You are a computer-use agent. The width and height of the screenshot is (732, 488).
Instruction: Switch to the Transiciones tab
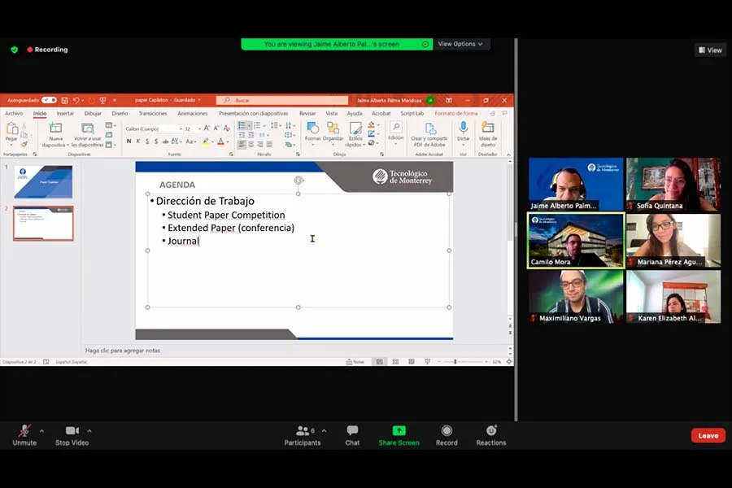tap(152, 114)
